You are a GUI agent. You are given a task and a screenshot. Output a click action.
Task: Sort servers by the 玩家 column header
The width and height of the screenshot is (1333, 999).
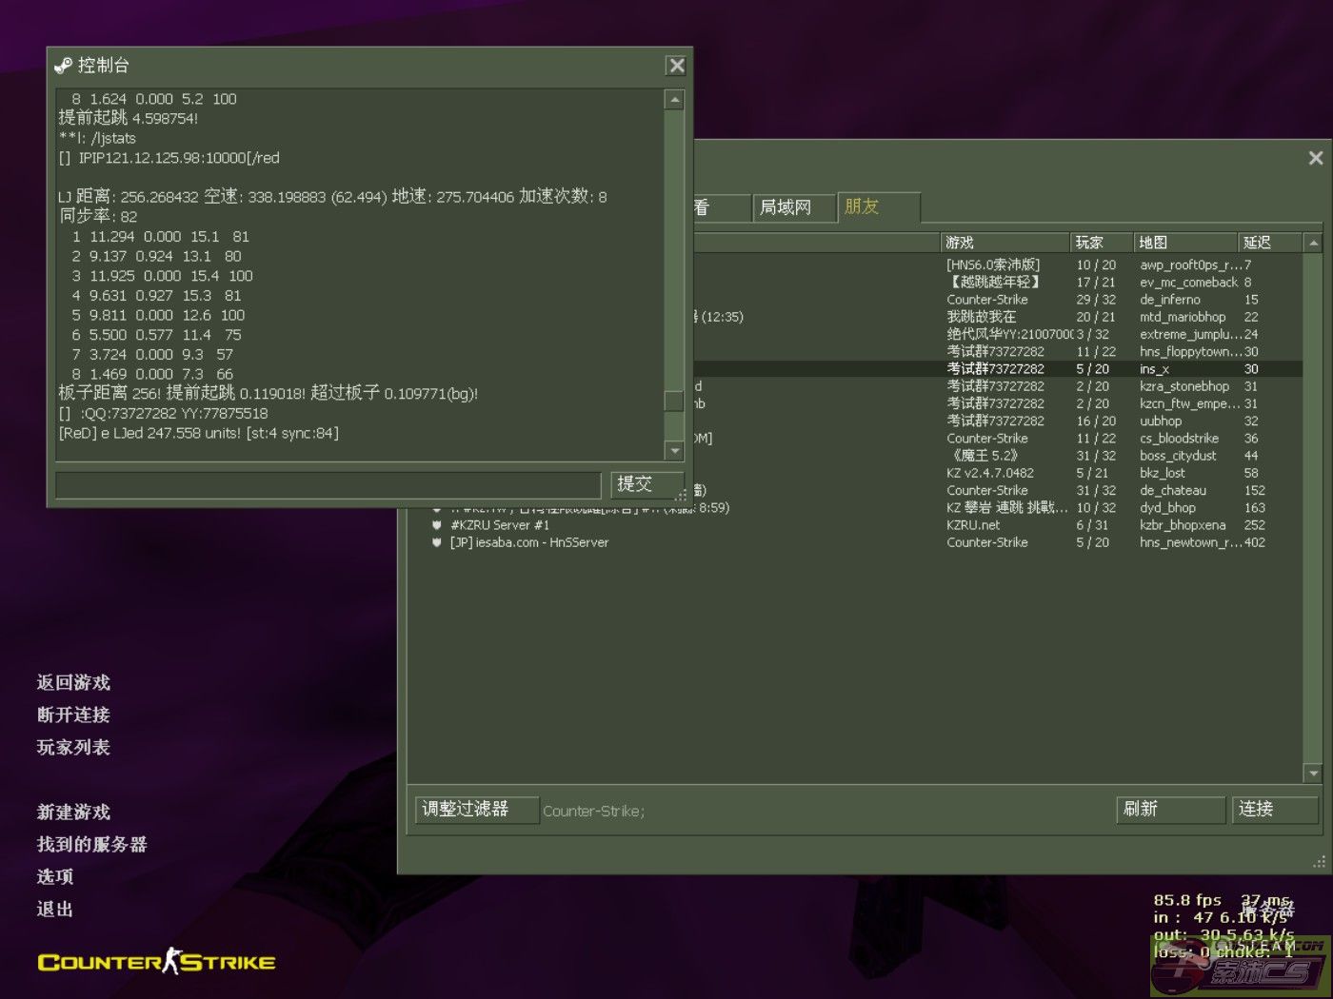tap(1100, 243)
